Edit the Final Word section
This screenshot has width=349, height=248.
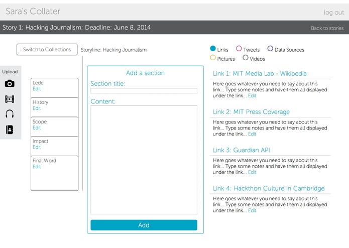[37, 167]
